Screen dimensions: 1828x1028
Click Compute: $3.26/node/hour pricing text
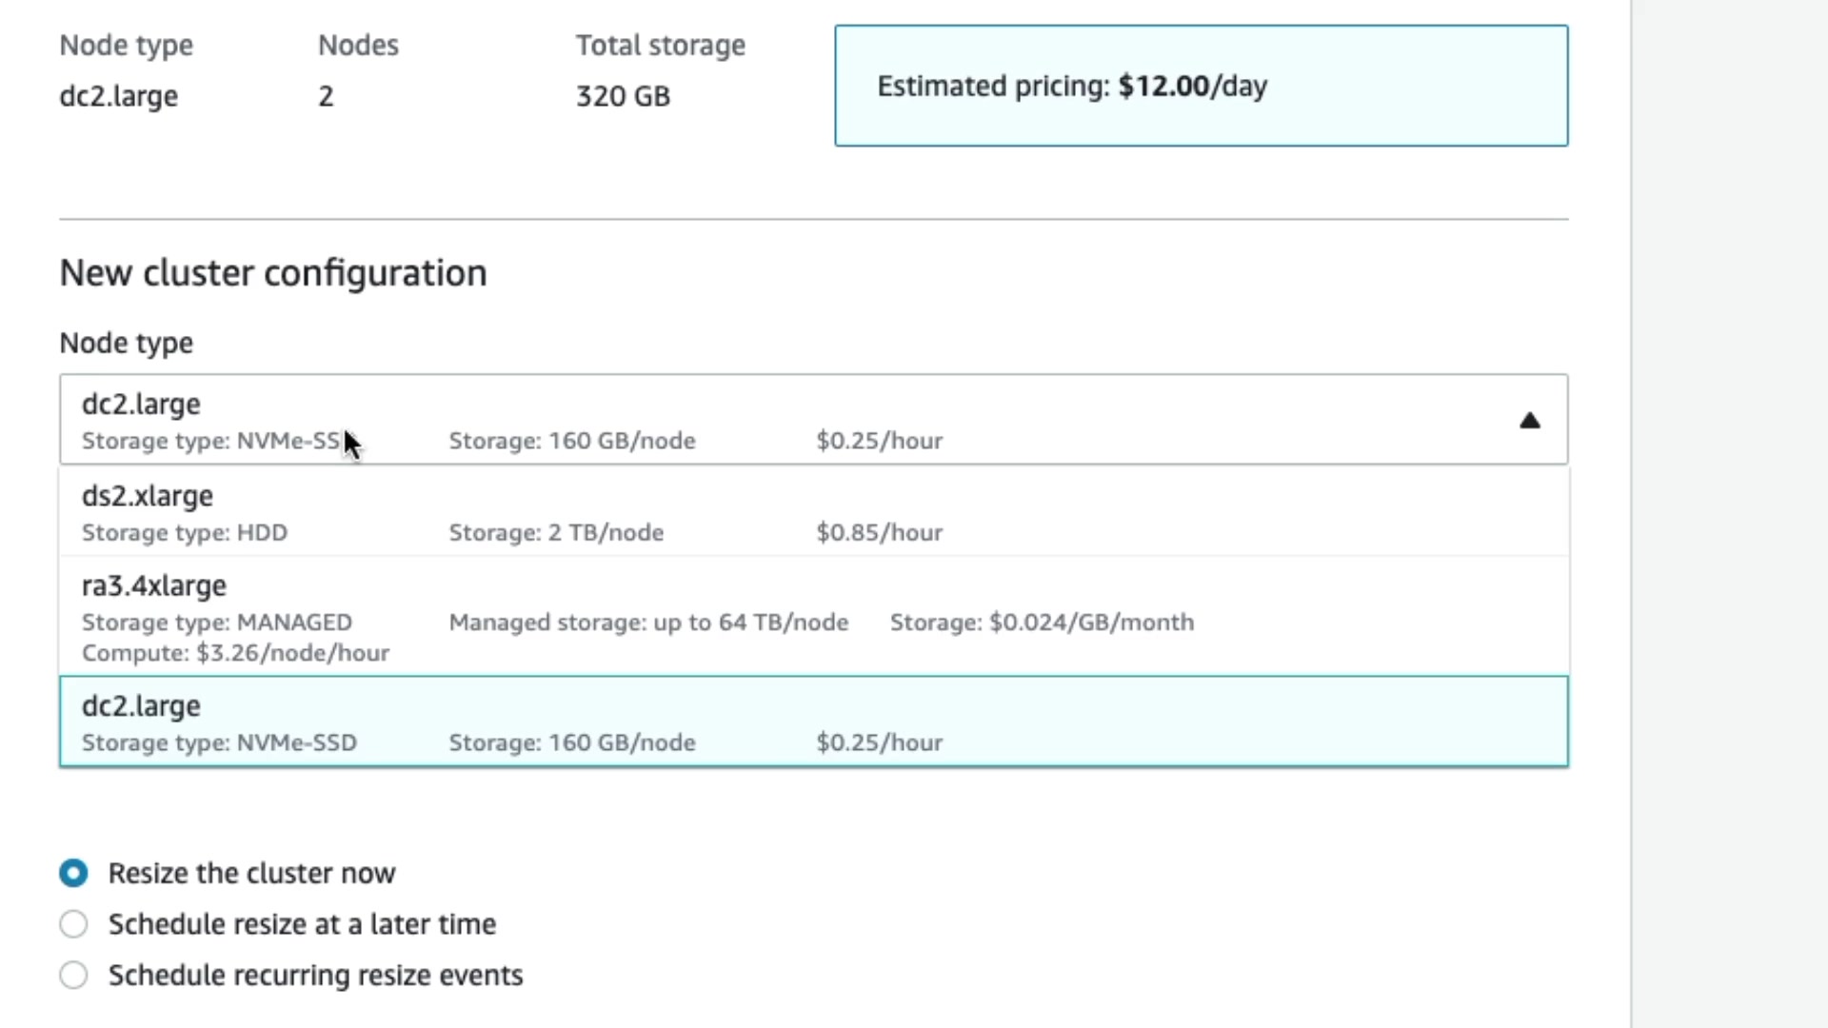point(235,653)
